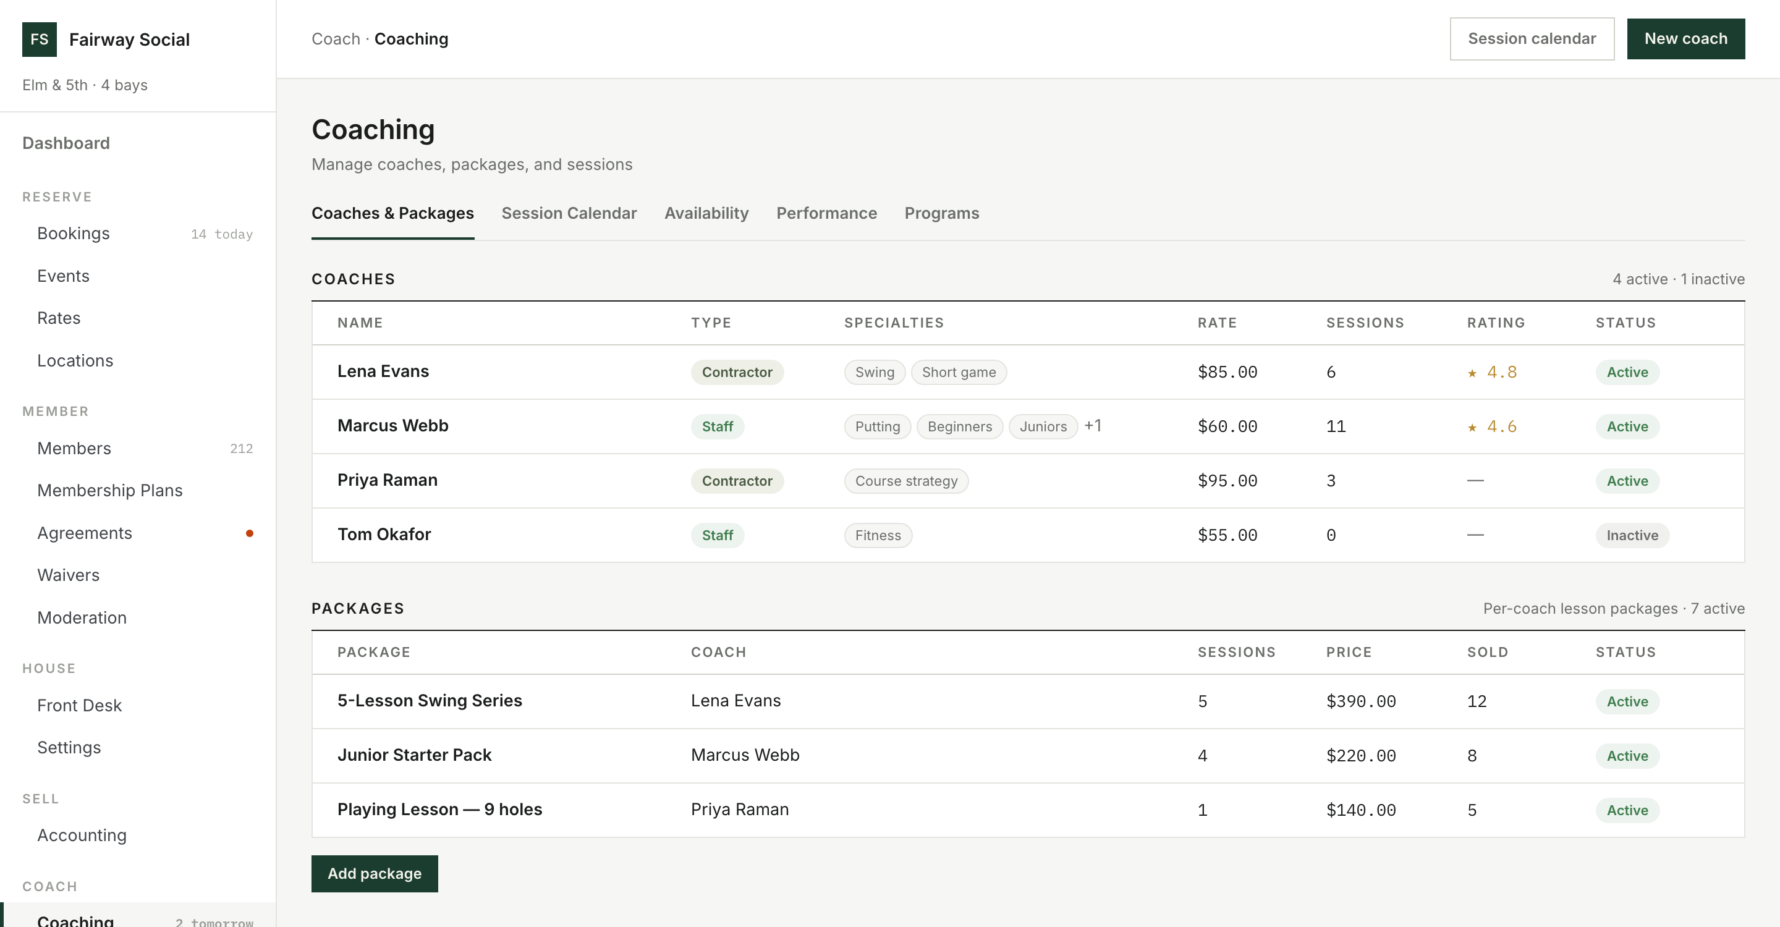This screenshot has width=1780, height=927.
Task: Create a New coach
Action: click(x=1685, y=39)
